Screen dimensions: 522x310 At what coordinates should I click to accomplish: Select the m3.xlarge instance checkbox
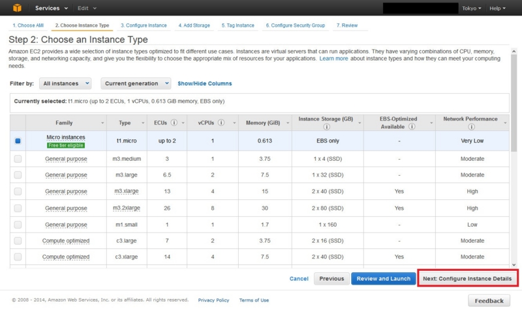(18, 191)
